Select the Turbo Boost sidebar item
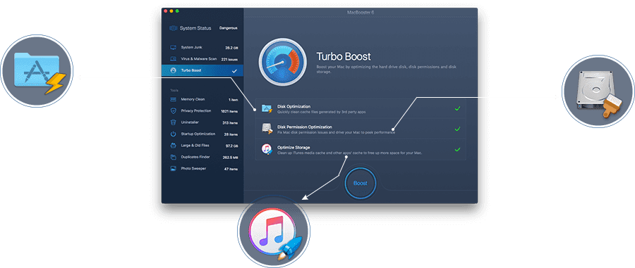The image size is (635, 268). point(202,70)
